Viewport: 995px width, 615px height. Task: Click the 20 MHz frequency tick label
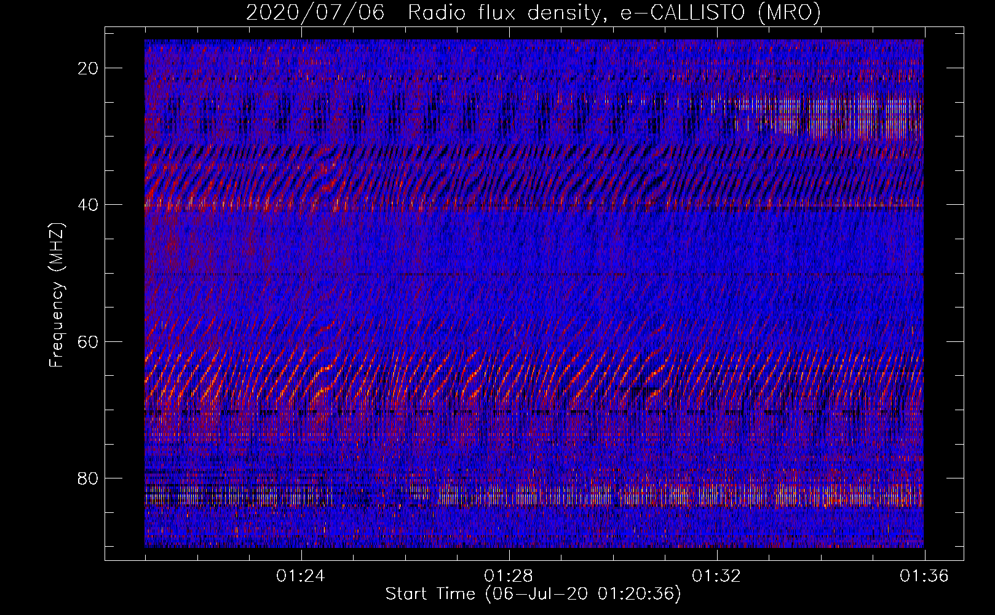pos(89,68)
